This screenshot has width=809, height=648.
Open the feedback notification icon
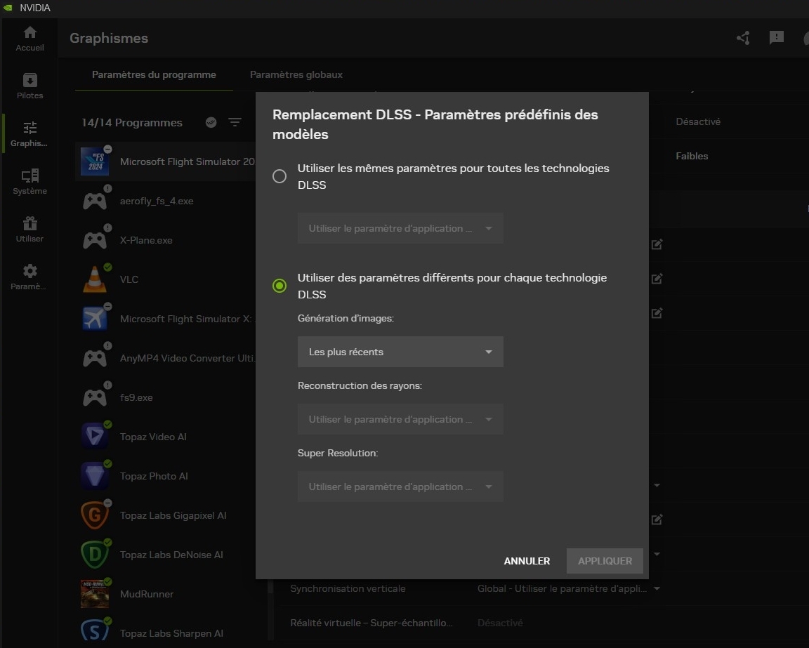(x=777, y=38)
